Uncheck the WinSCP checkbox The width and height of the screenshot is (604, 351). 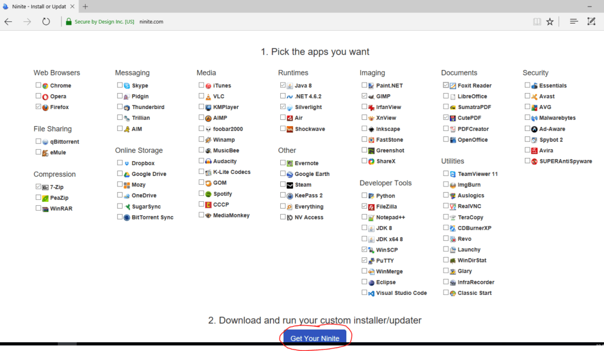[x=365, y=250]
